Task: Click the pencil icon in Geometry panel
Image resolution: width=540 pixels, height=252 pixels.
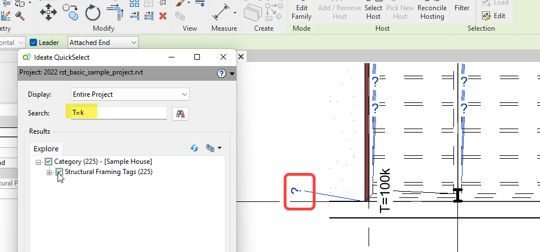Action: [6, 16]
